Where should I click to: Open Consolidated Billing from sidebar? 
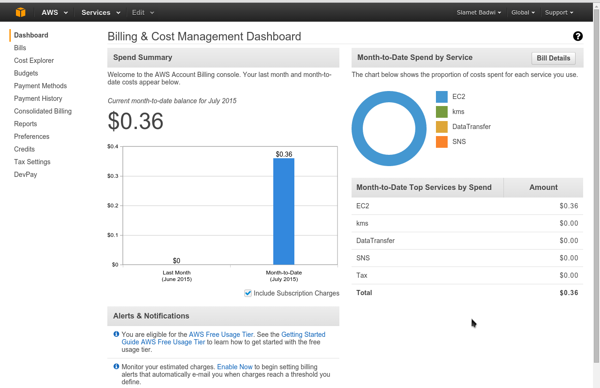43,111
